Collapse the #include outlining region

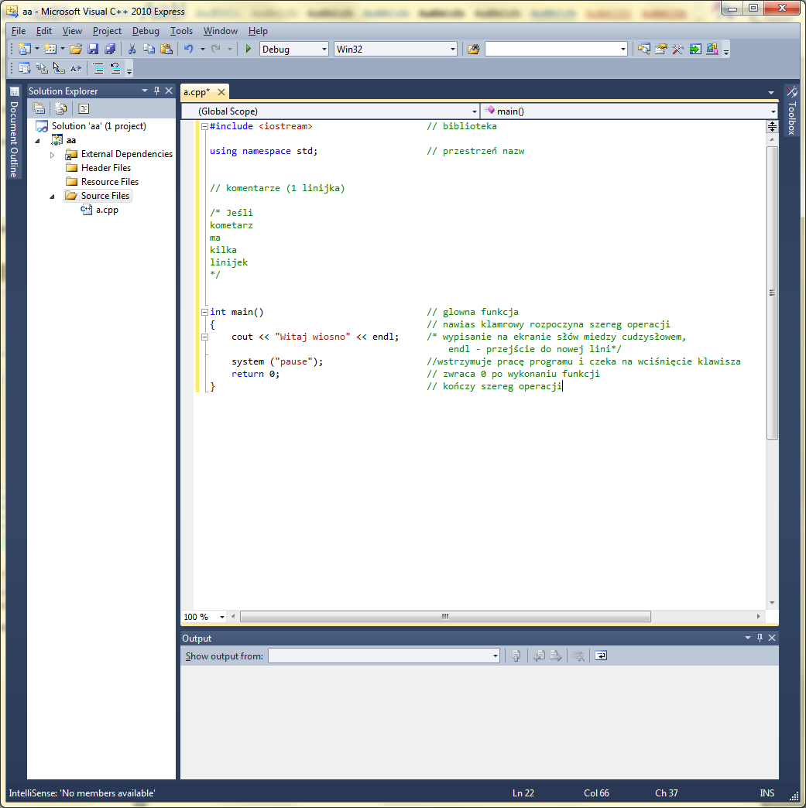pyautogui.click(x=204, y=126)
